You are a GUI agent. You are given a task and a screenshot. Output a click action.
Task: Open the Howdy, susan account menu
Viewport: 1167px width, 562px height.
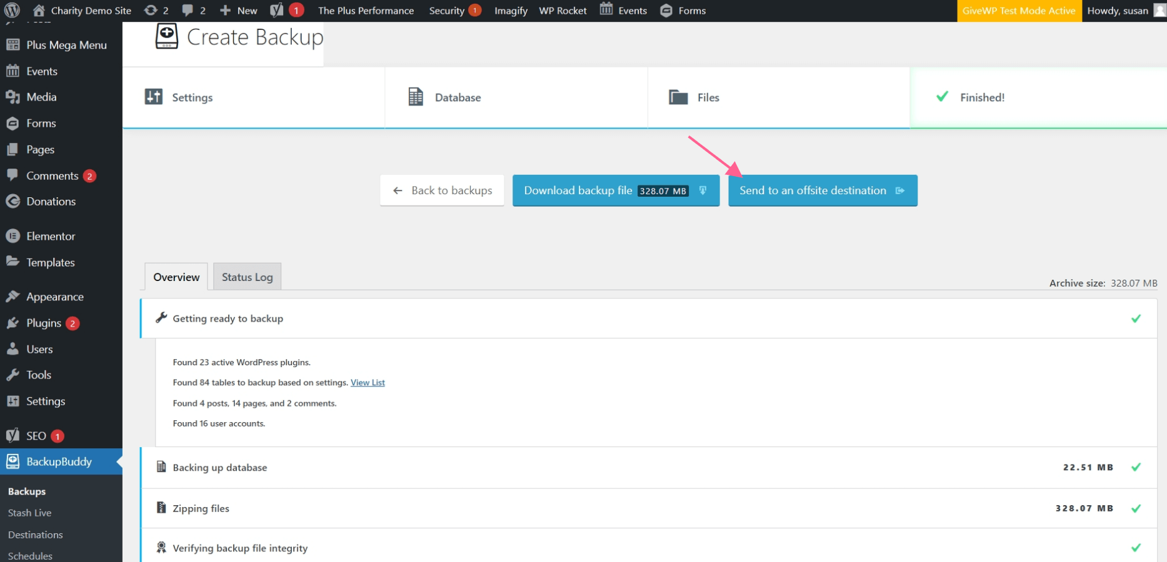pos(1126,11)
